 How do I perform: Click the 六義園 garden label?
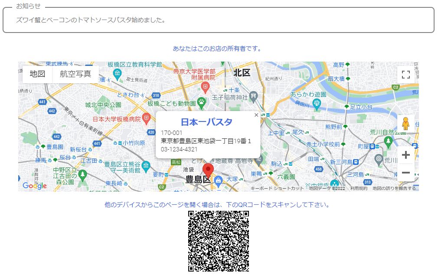[x=286, y=177]
